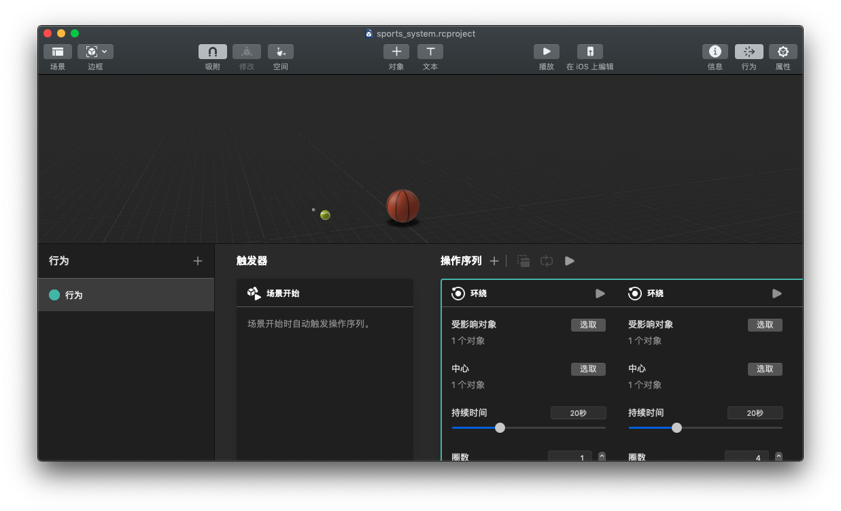Add a new behavior with the plus button

[x=197, y=260]
